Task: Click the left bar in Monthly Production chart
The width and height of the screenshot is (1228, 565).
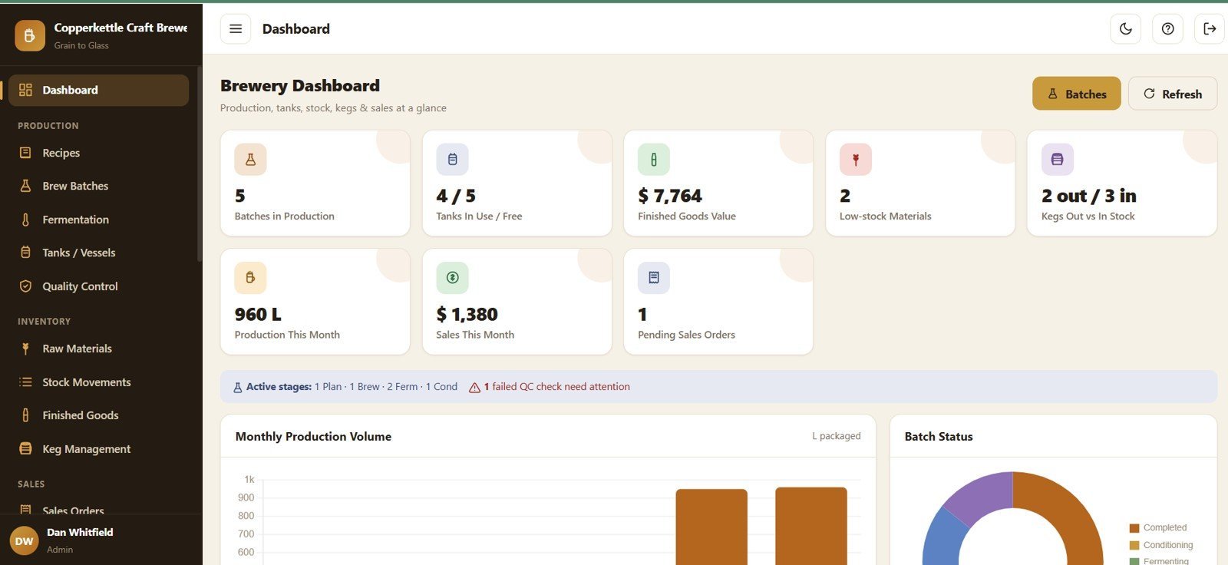Action: click(711, 527)
